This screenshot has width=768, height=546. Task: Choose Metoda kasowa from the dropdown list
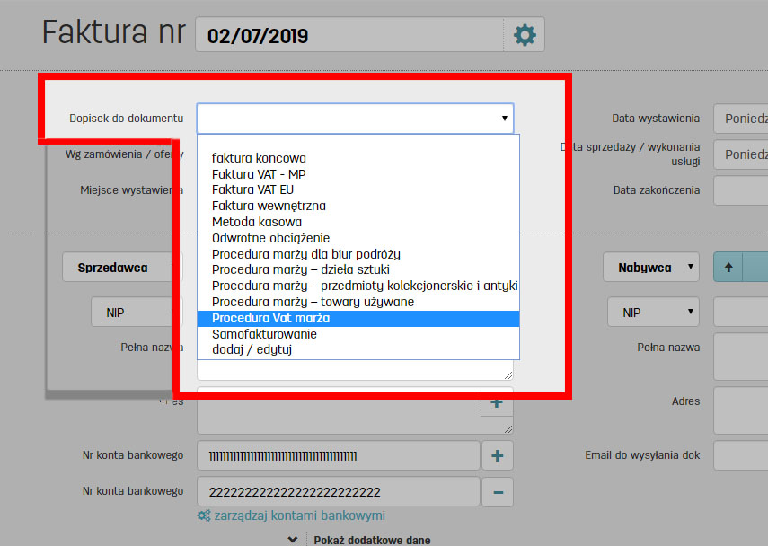pos(257,222)
